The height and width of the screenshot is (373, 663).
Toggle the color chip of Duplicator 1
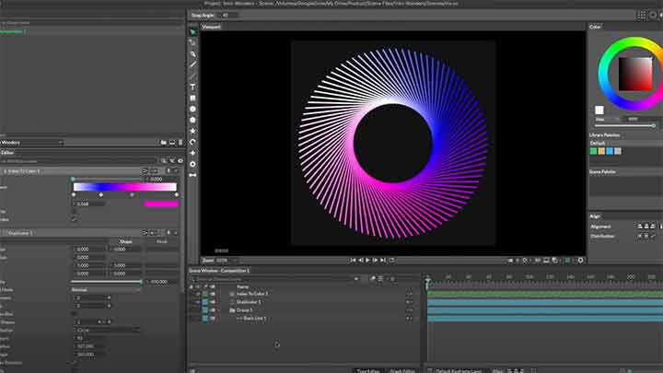[205, 302]
